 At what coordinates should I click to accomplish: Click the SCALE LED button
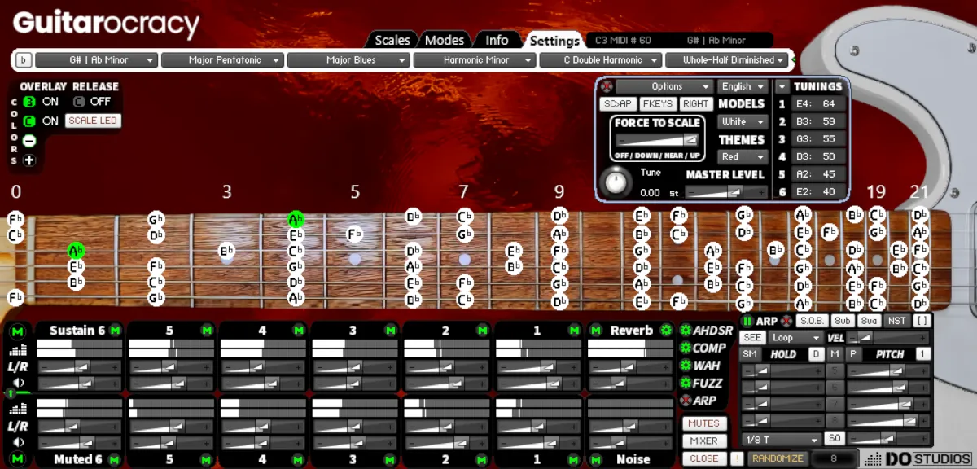pyautogui.click(x=92, y=121)
